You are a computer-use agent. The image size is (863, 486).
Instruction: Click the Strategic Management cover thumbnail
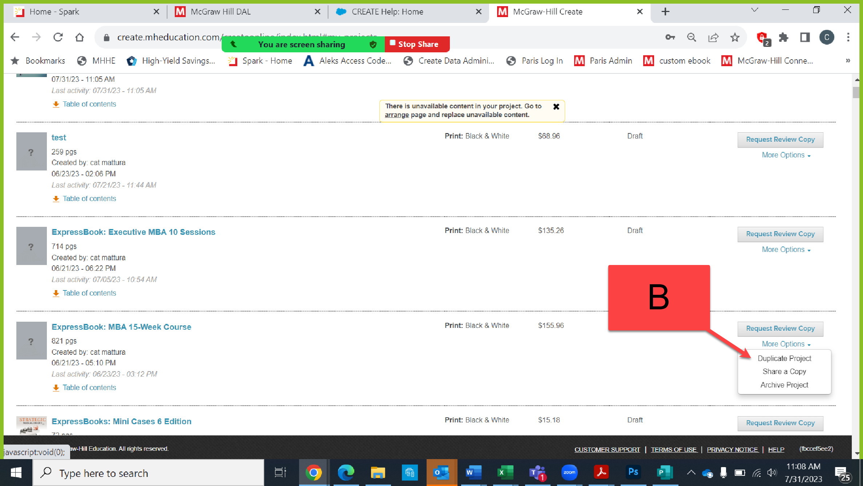click(x=32, y=425)
